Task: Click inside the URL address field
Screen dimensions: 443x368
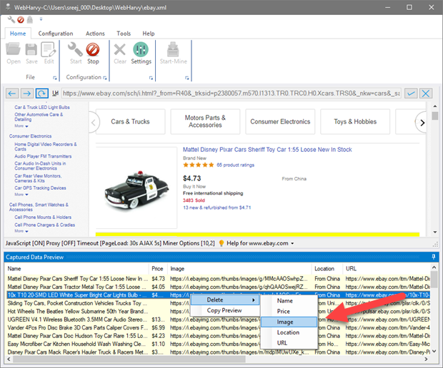Action: click(x=229, y=93)
